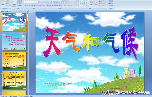Open the Replace dropdown
This screenshot has height=97, width=152.
click(x=111, y=3)
